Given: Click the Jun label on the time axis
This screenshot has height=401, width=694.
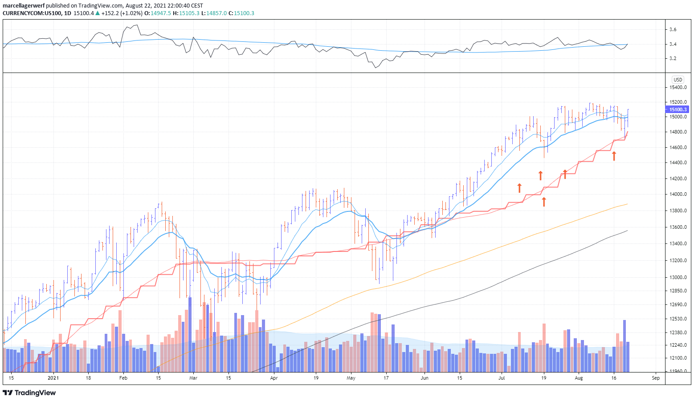Looking at the screenshot, I should [425, 378].
